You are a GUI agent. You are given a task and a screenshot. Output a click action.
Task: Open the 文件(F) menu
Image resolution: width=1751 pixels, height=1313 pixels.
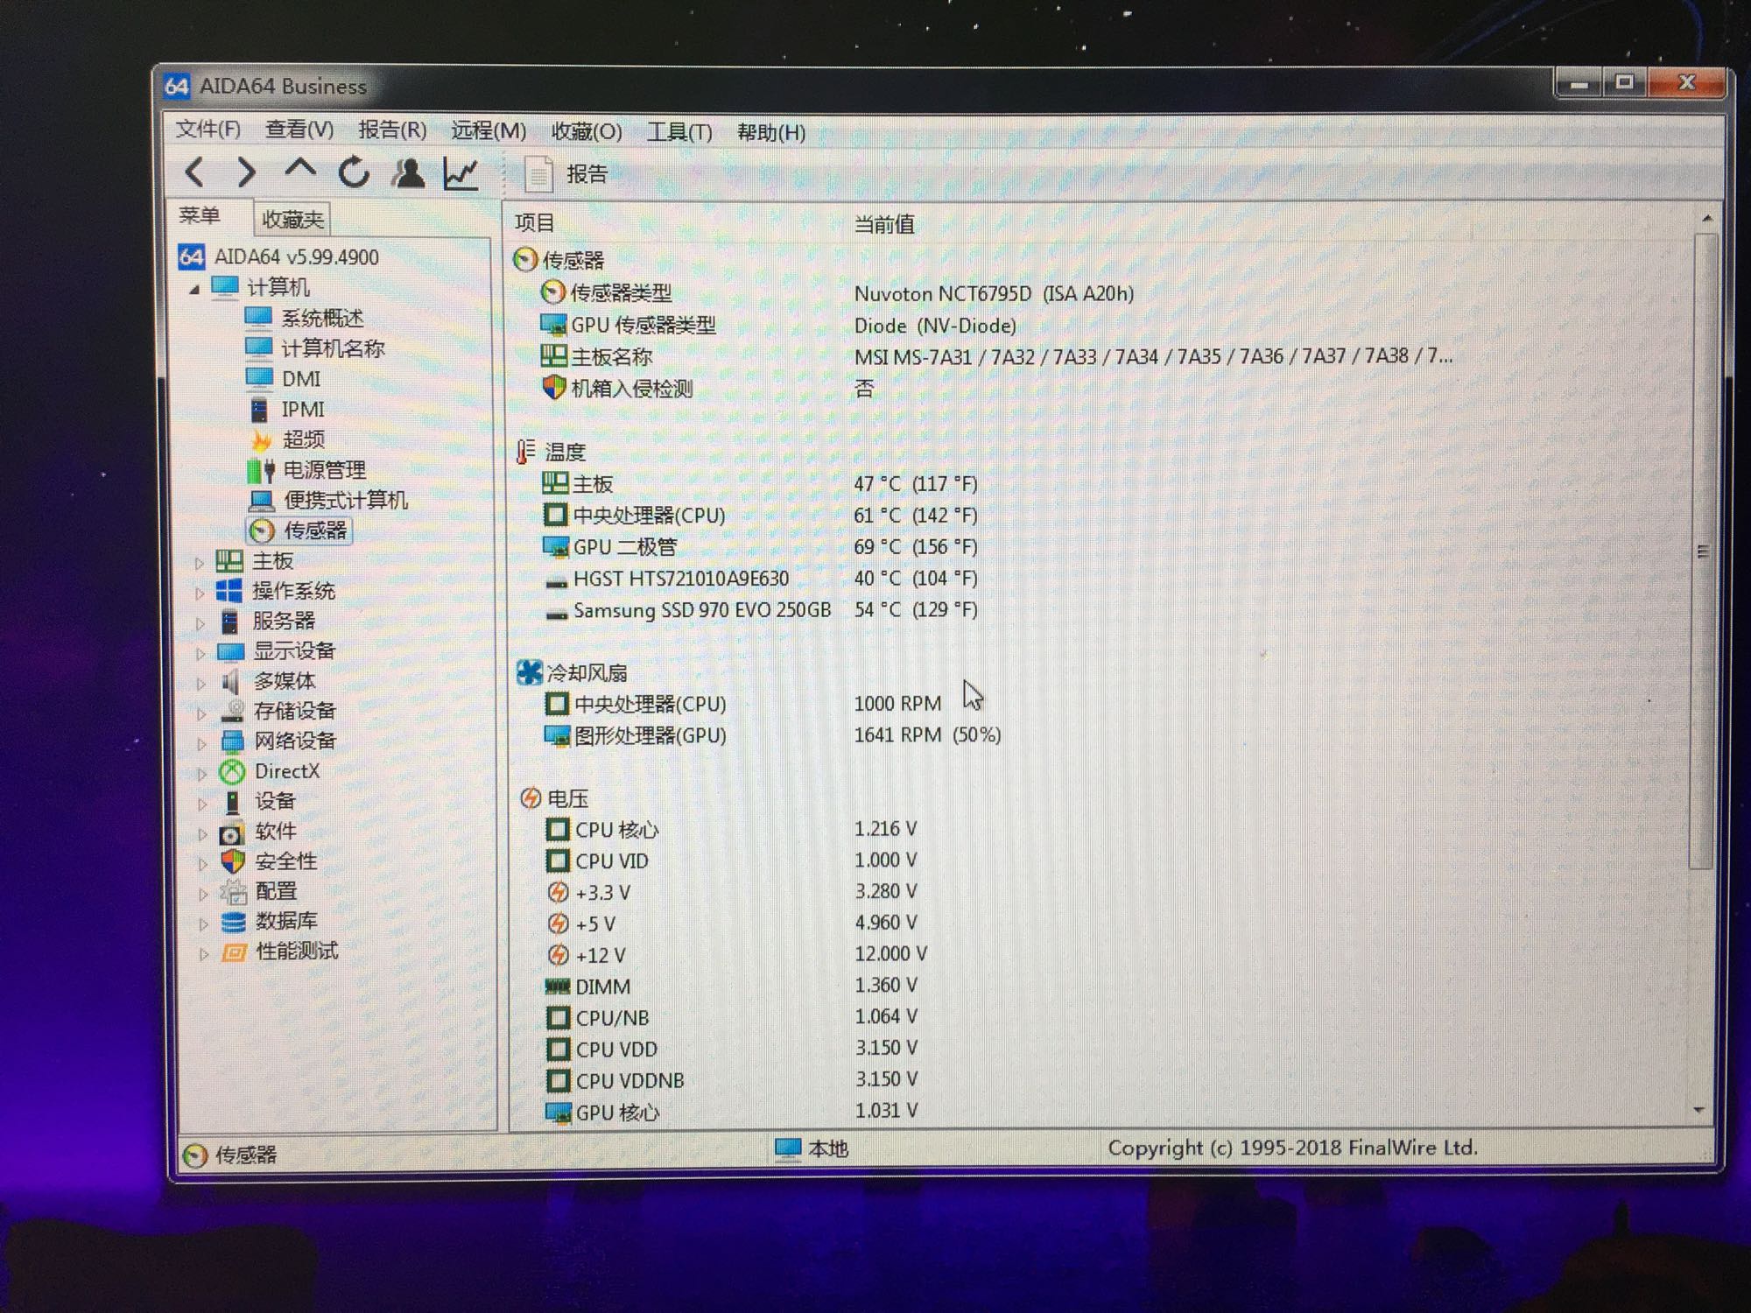(x=207, y=130)
